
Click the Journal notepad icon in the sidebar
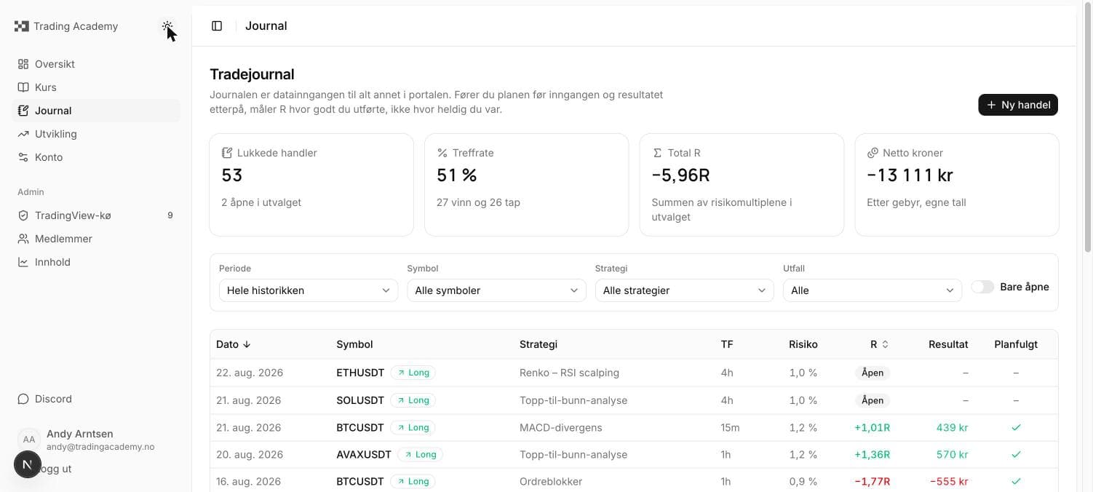tap(23, 111)
